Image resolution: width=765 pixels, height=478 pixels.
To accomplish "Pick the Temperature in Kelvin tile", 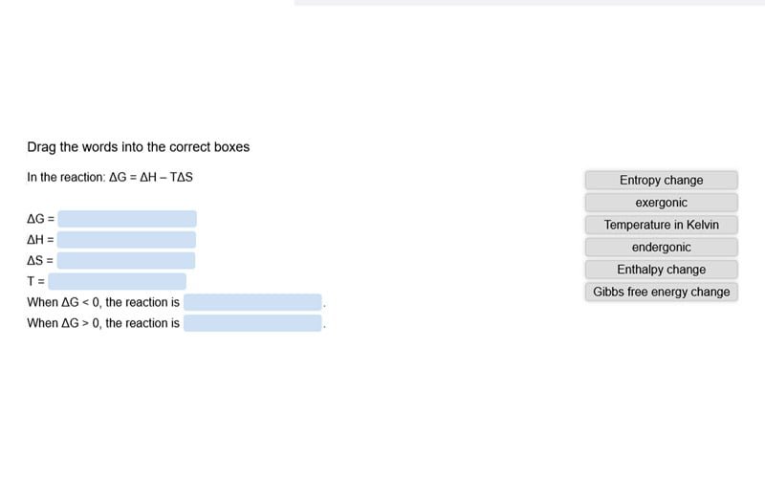I will (x=661, y=225).
